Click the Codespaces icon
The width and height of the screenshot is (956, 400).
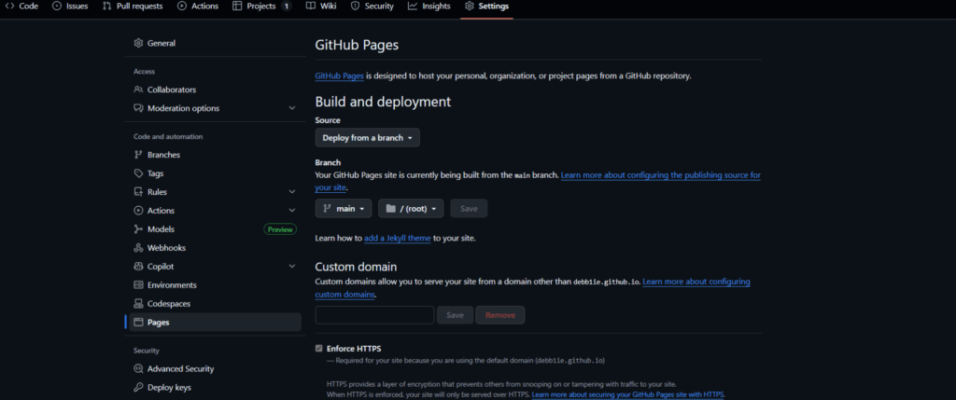pos(138,304)
